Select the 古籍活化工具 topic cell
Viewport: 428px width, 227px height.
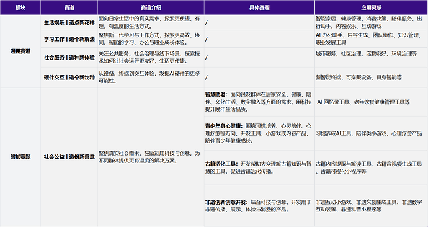[259, 168]
